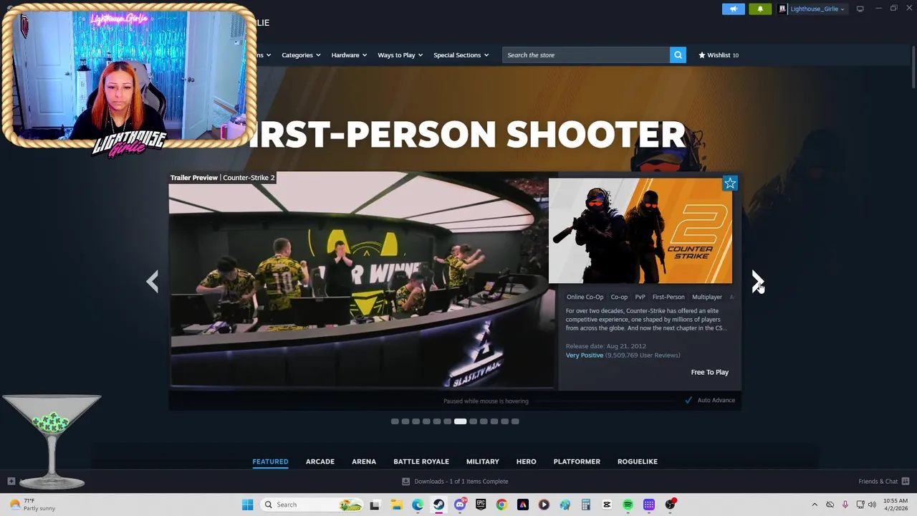Open Google Chrome from the taskbar
The image size is (917, 516).
coord(501,505)
